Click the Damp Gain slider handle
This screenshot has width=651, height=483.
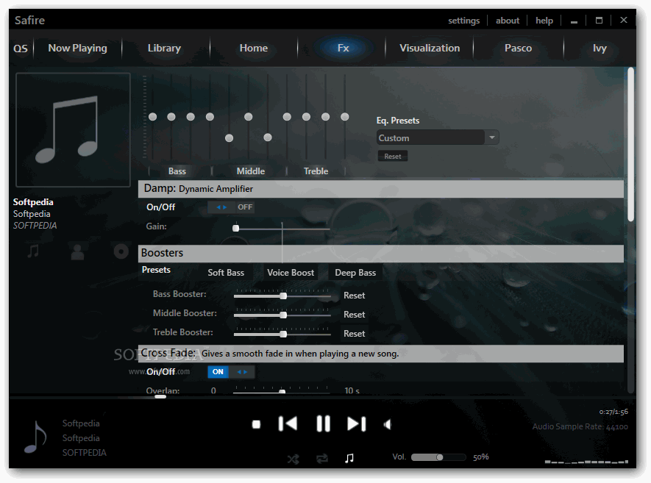click(236, 228)
